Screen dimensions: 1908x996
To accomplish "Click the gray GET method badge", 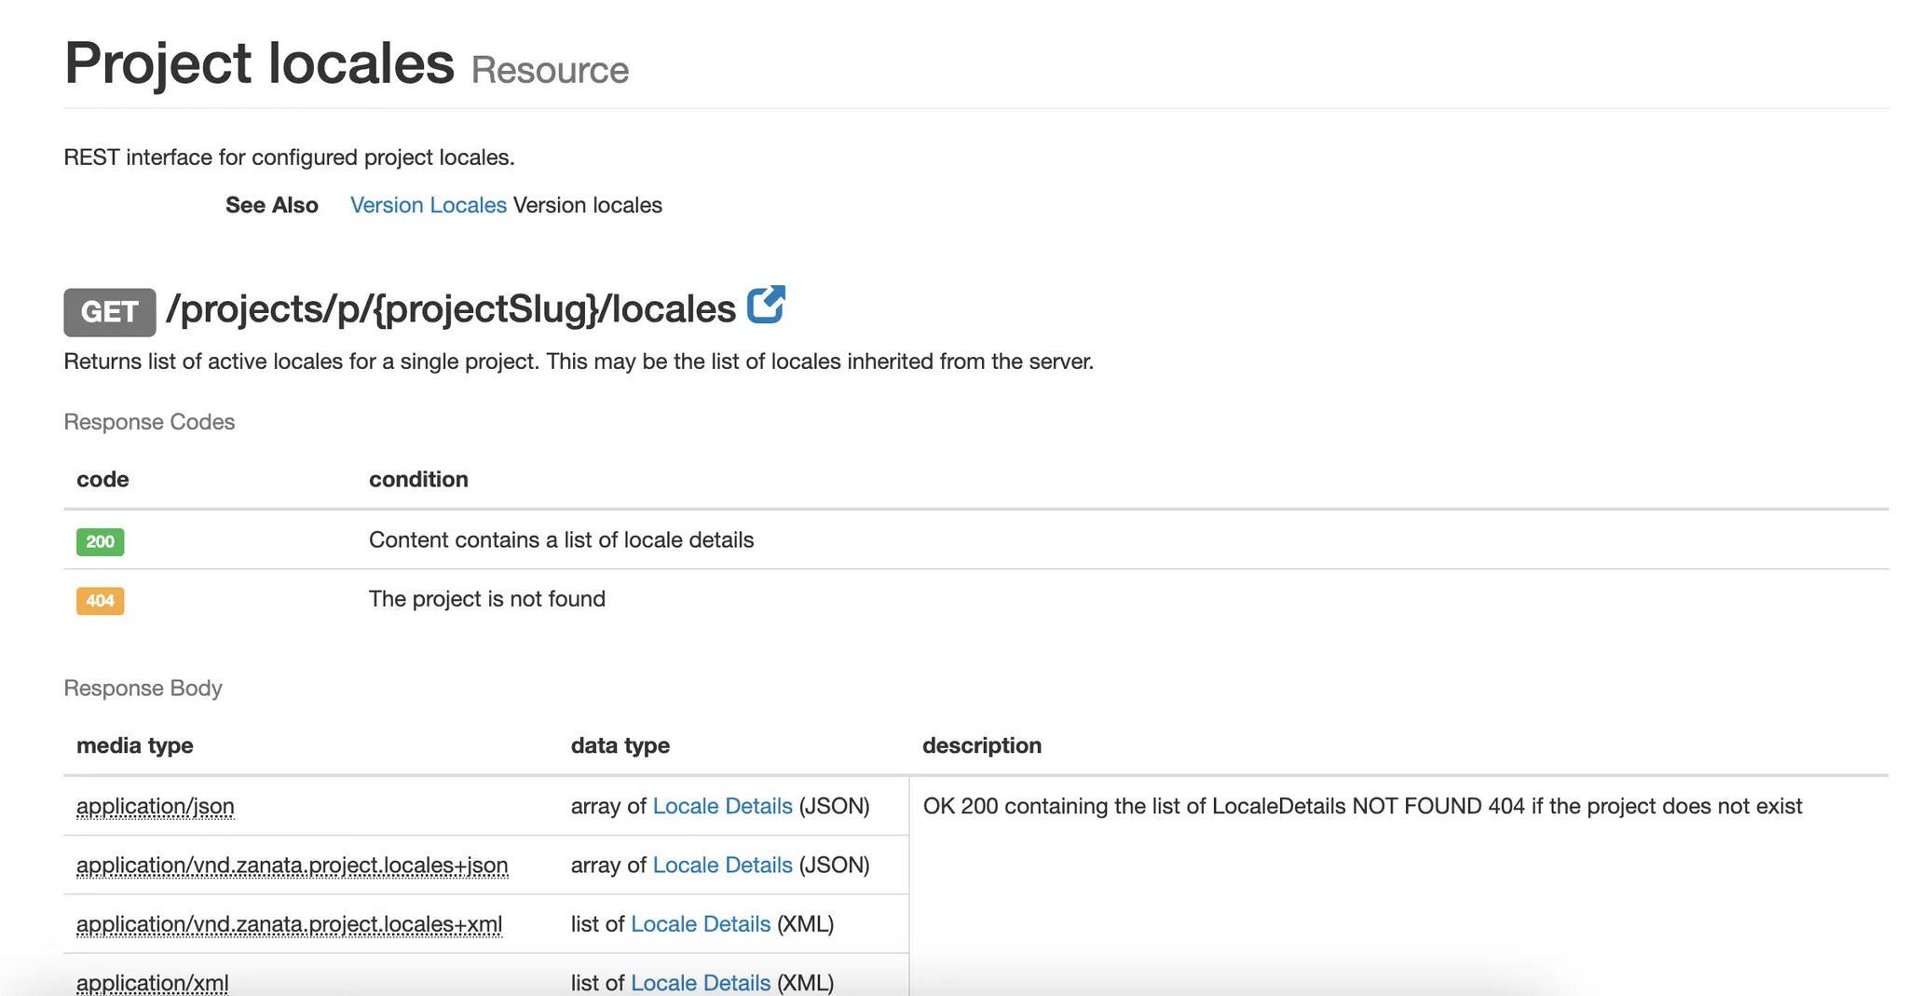I will [x=109, y=312].
